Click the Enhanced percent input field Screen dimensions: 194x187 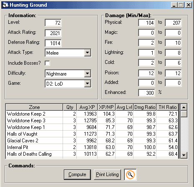pyautogui.click(x=146, y=93)
